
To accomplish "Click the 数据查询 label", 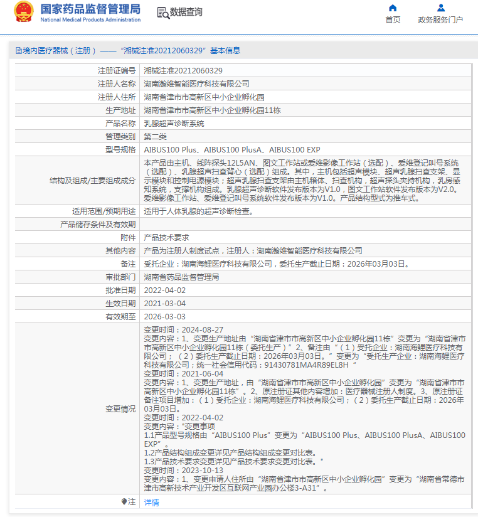I will tap(186, 12).
